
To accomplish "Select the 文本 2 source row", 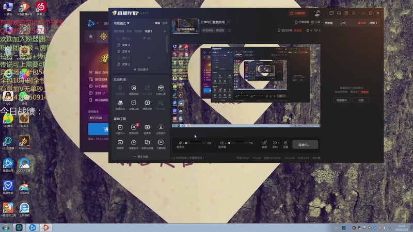I will [x=140, y=64].
